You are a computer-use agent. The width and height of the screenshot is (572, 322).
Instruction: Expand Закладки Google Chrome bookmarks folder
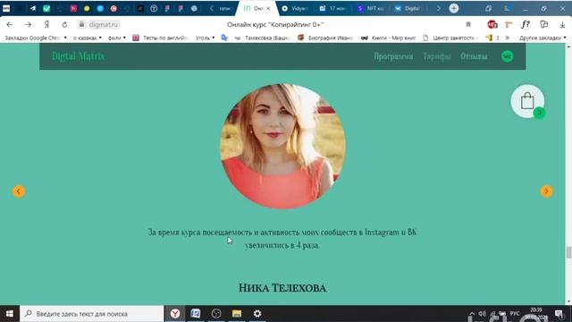pos(36,38)
